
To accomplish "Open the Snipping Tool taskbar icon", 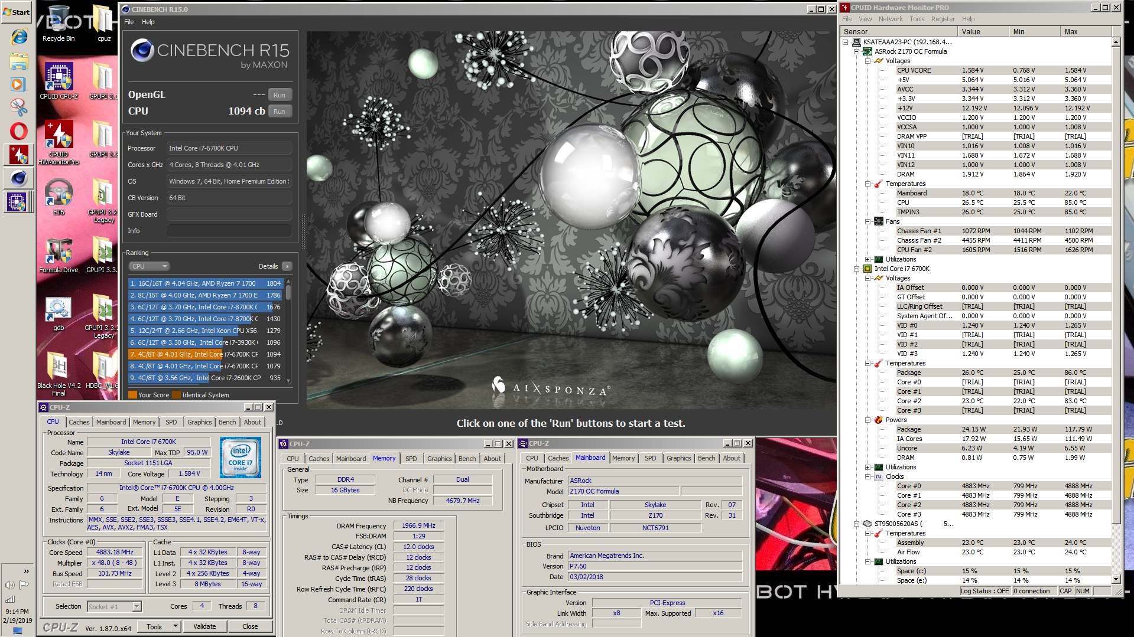I will 19,107.
